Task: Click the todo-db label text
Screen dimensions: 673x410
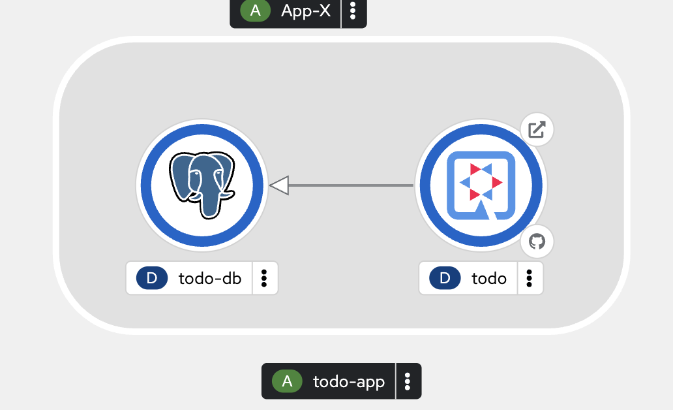Action: point(210,279)
